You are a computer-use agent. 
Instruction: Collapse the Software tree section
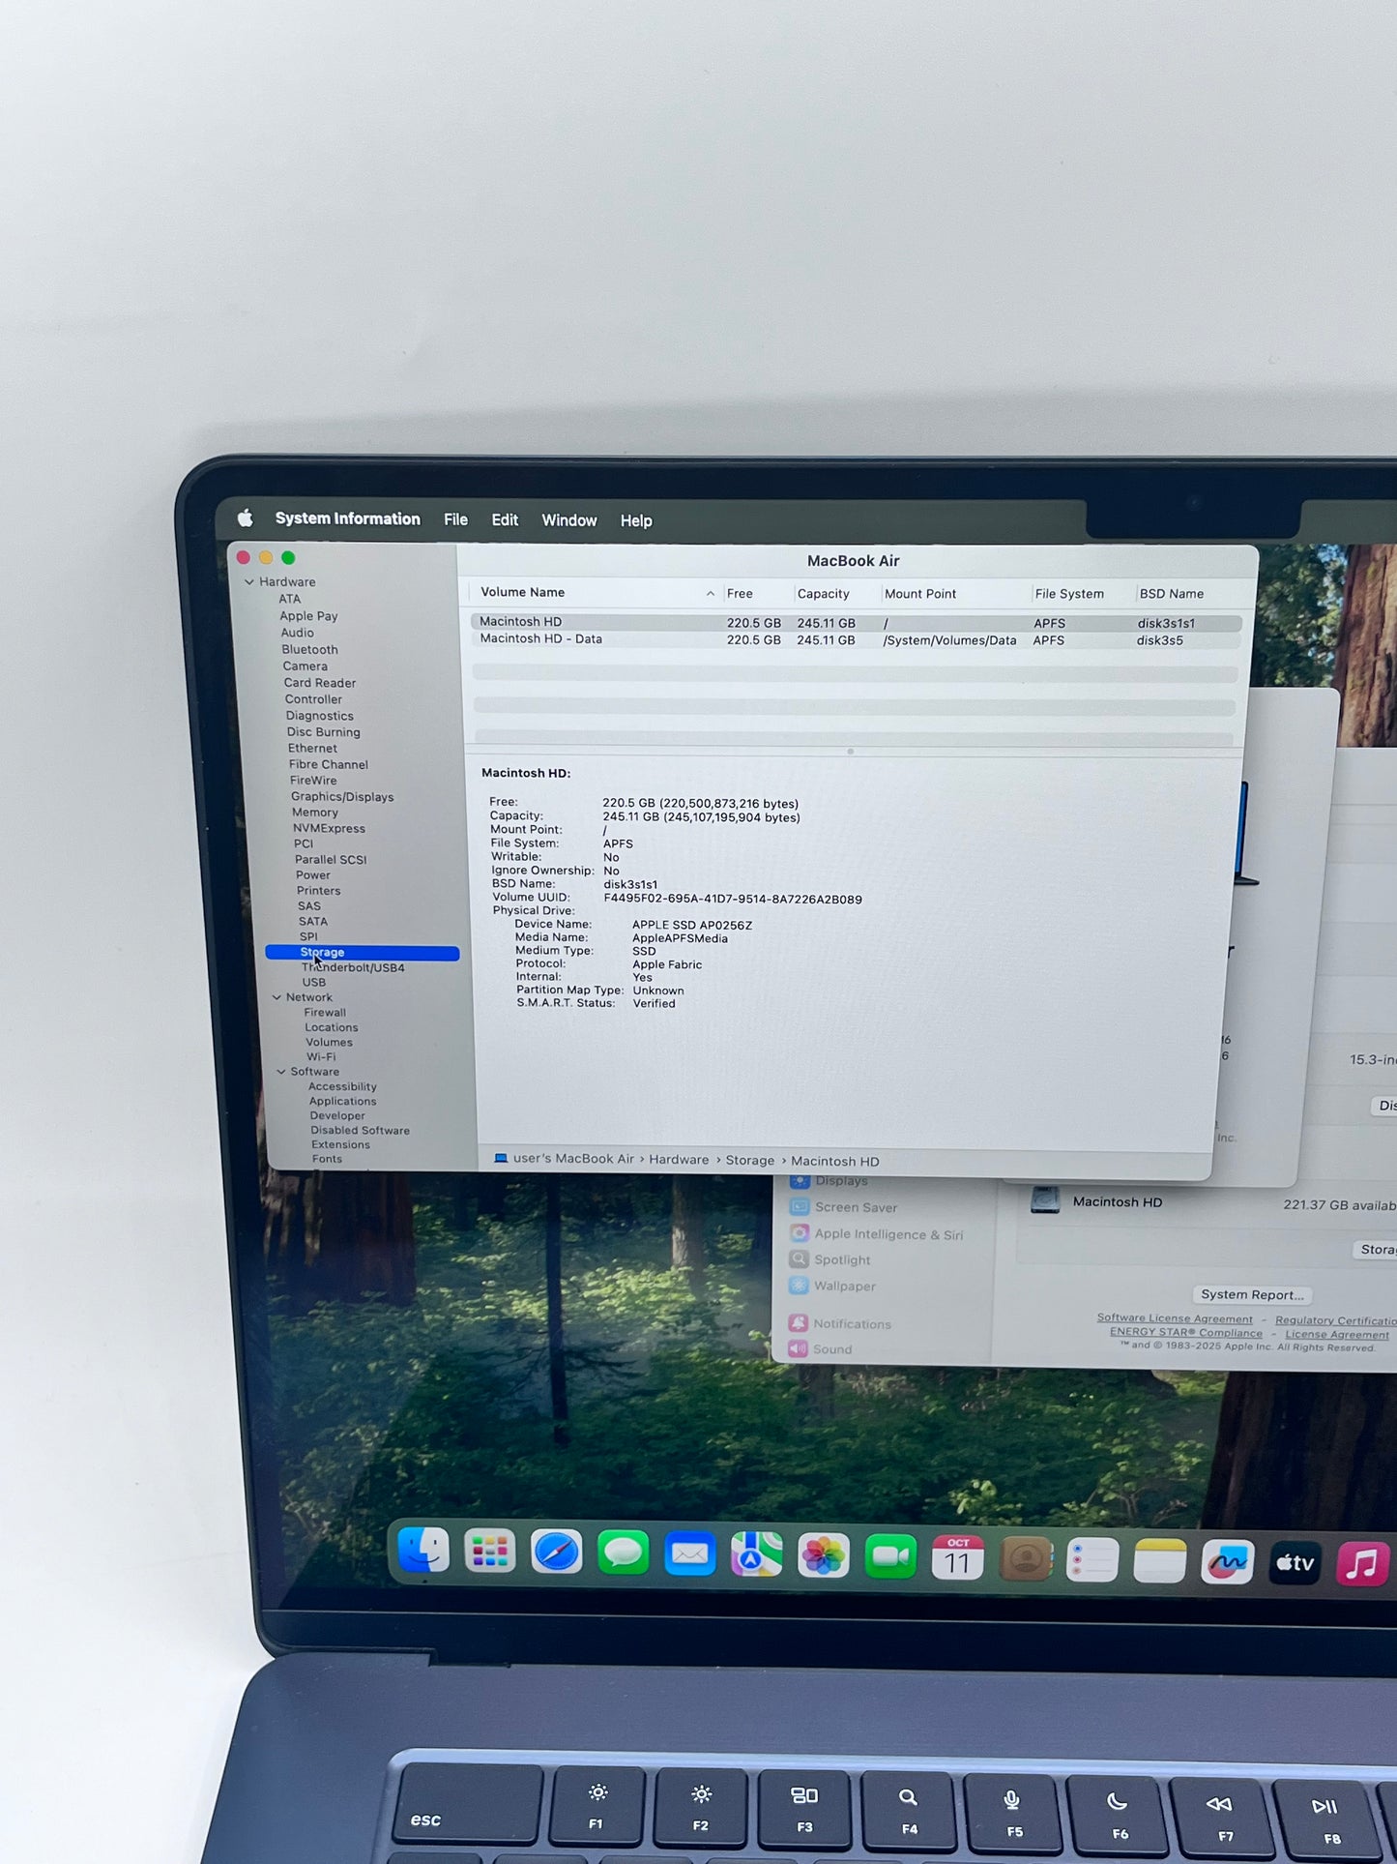281,1072
